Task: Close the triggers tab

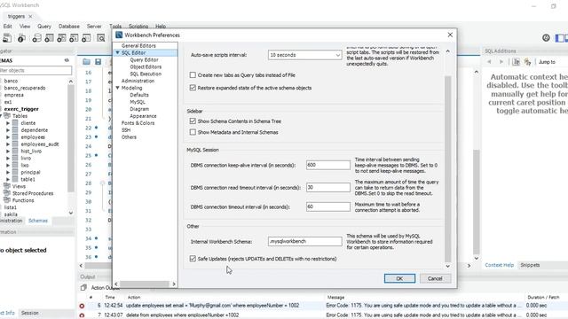Action: tap(30, 16)
